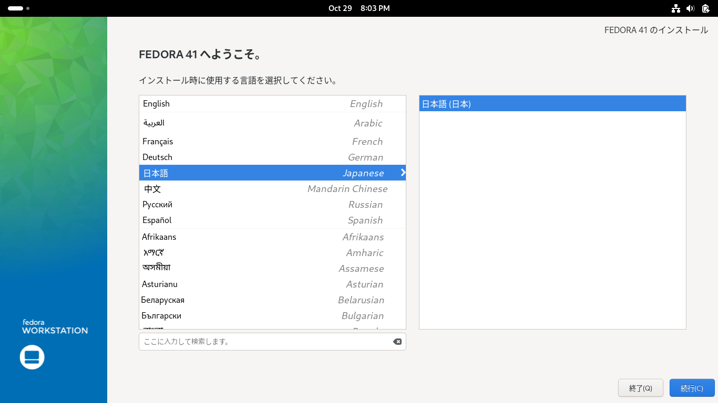Select Беларуская in the language list
718x403 pixels.
coord(272,300)
